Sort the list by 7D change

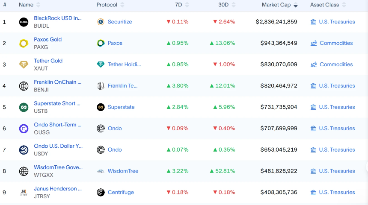click(178, 5)
